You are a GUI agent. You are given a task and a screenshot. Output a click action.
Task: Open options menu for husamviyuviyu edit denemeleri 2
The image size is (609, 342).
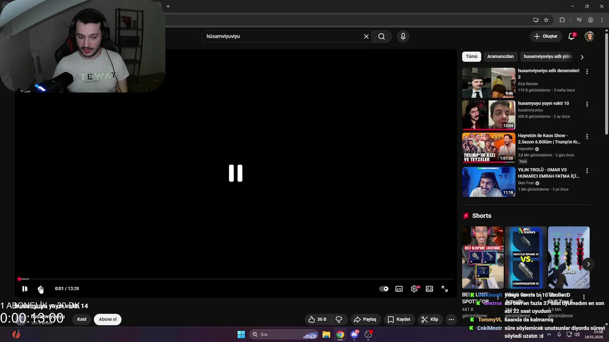[x=587, y=72]
